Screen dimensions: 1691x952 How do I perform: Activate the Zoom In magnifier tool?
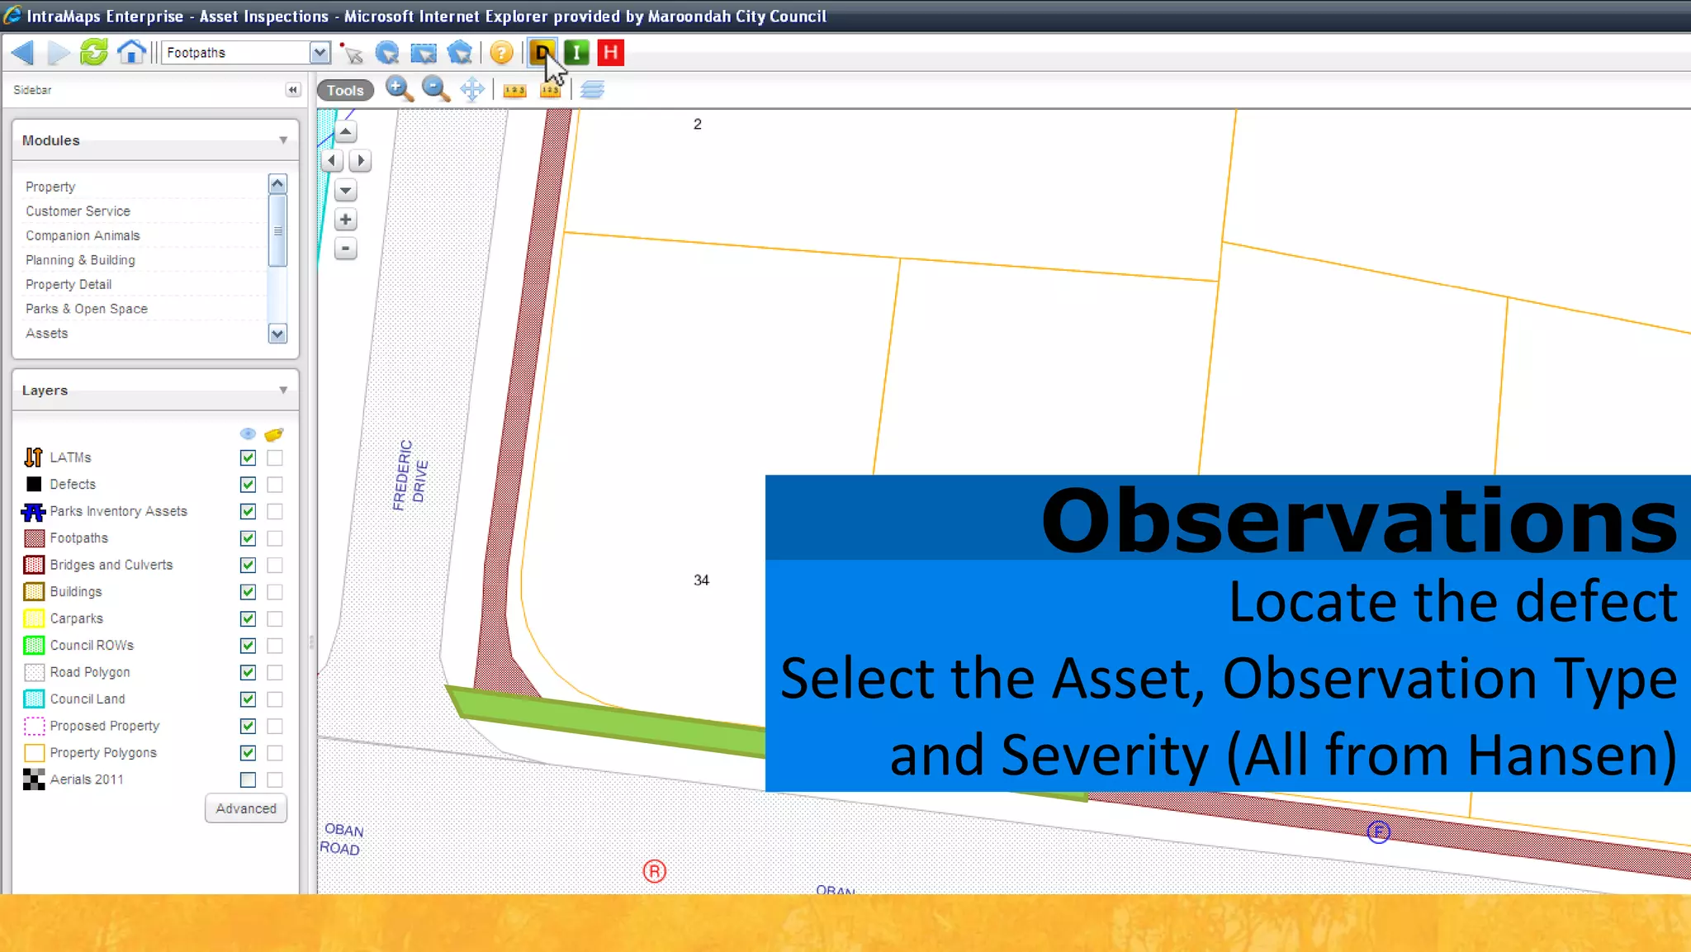tap(400, 89)
